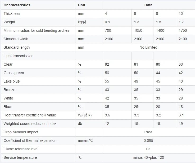
Task: Select the 'No Limited' standard length cell
Action: [x=148, y=47]
